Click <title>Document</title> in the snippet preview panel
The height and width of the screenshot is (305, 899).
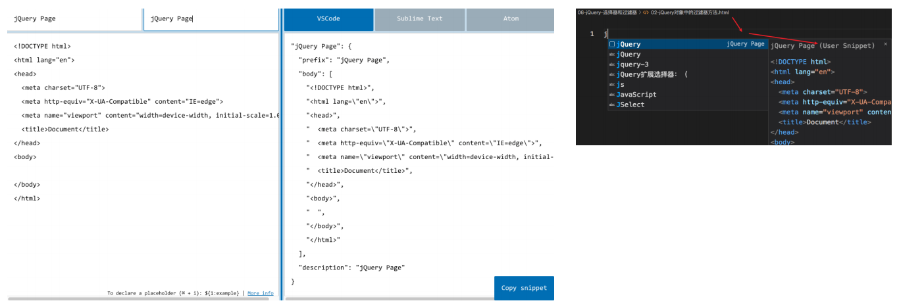[x=825, y=122]
